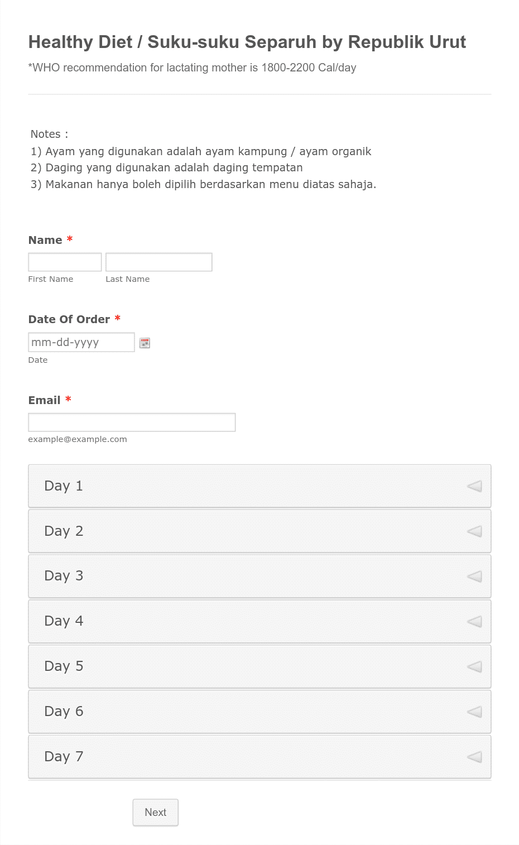Click the Next button
The width and height of the screenshot is (519, 845).
tap(156, 812)
